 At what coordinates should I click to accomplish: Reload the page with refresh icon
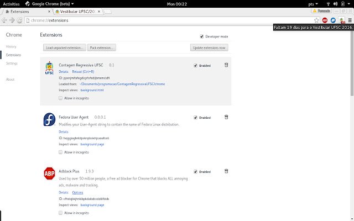20,20
